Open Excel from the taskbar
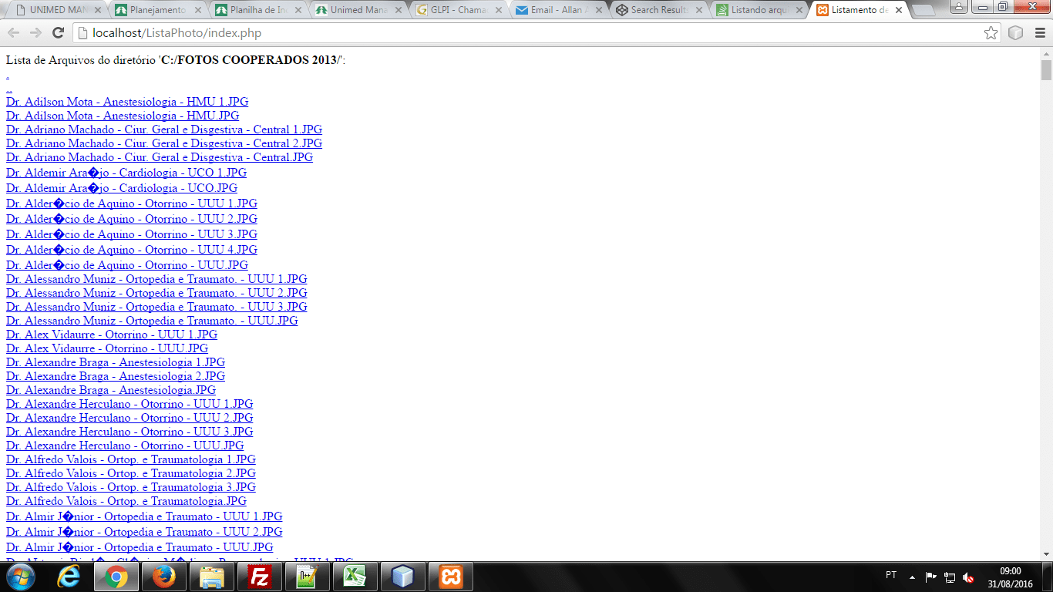 (x=355, y=577)
